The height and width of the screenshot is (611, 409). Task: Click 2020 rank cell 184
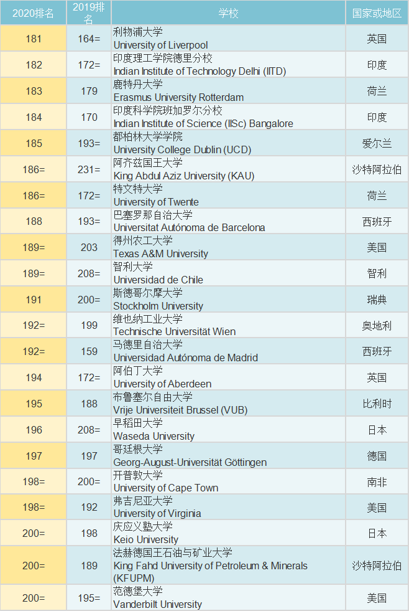coord(34,117)
